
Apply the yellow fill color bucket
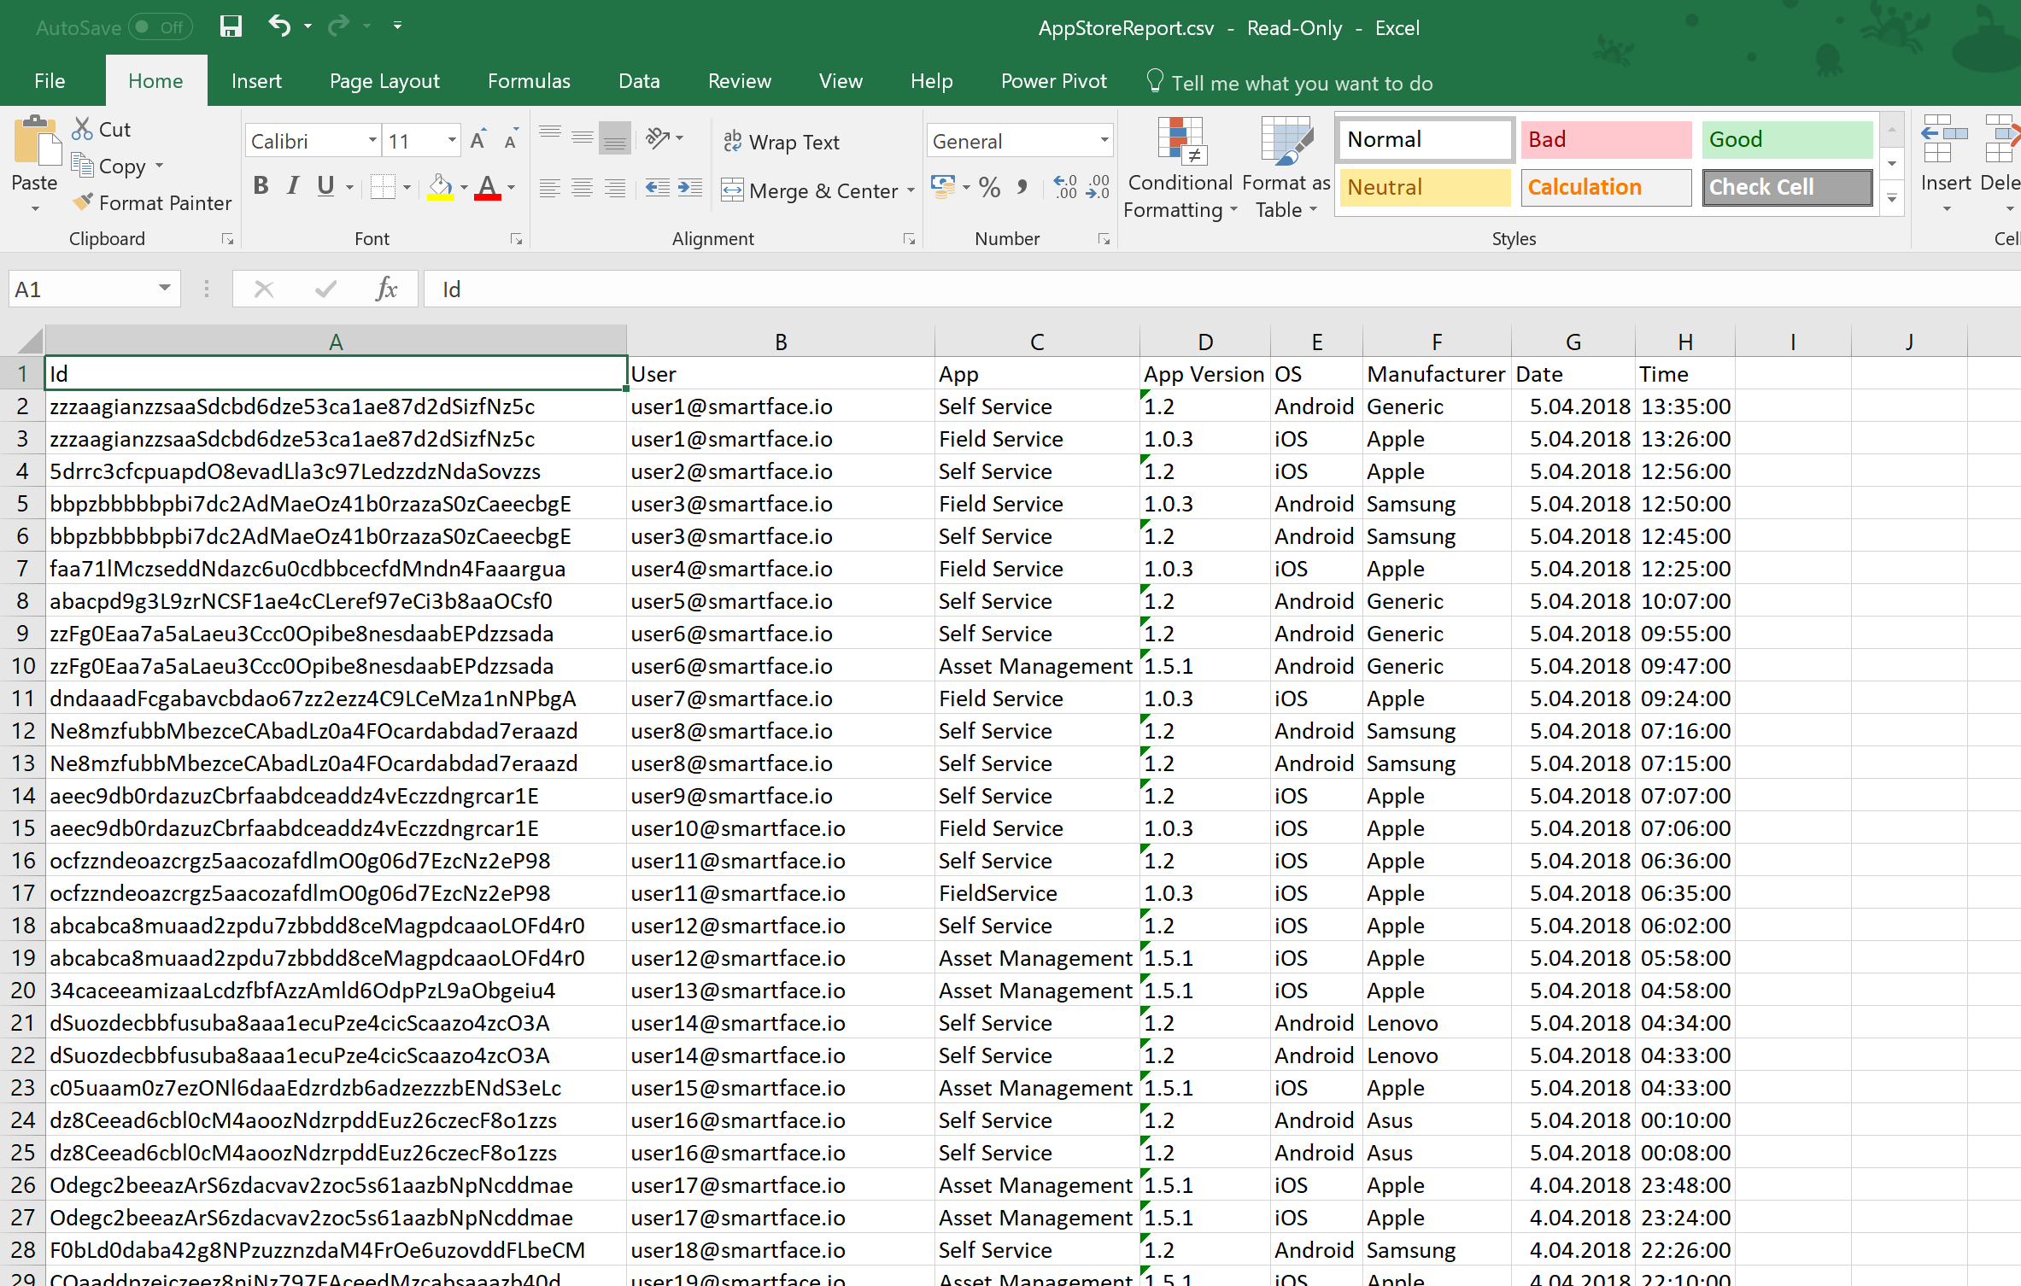coord(440,187)
